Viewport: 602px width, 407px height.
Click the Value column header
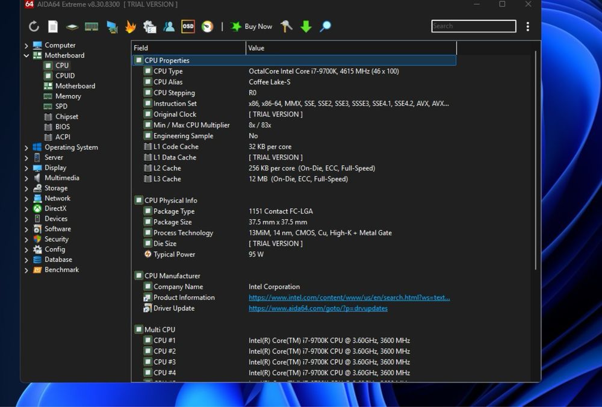pyautogui.click(x=351, y=48)
